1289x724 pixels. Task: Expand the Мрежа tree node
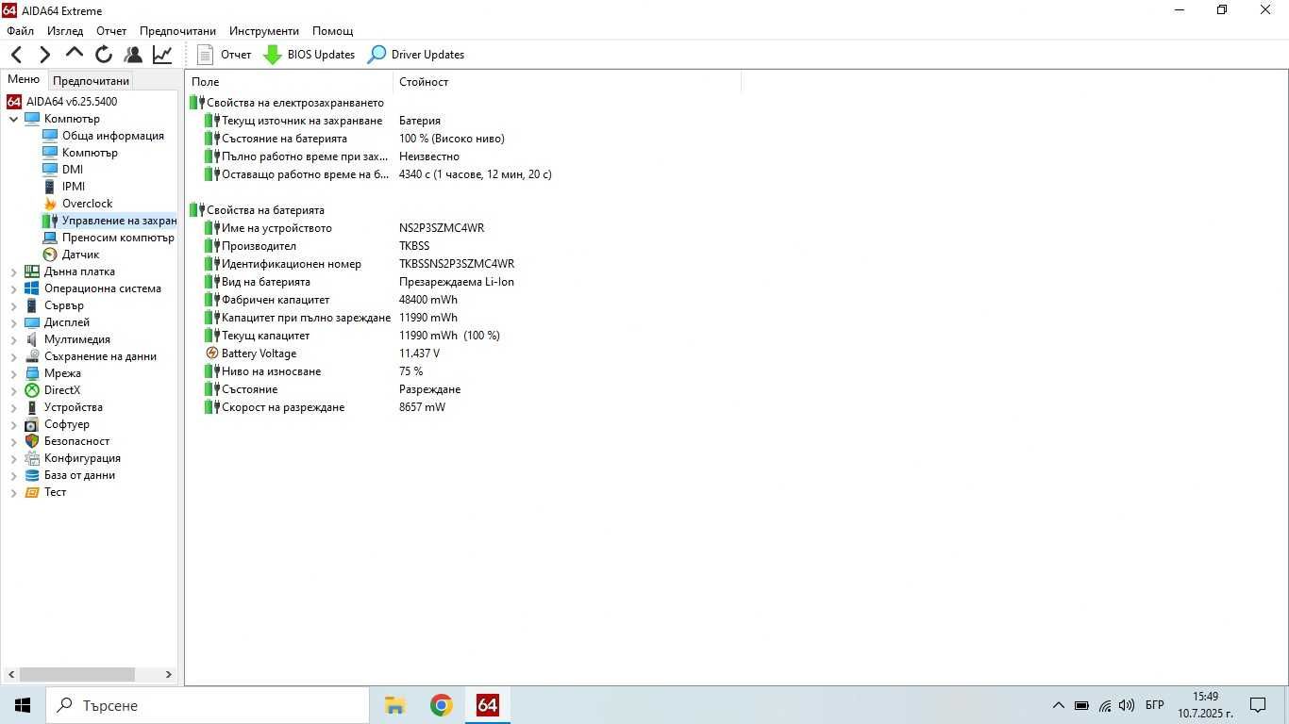(13, 373)
